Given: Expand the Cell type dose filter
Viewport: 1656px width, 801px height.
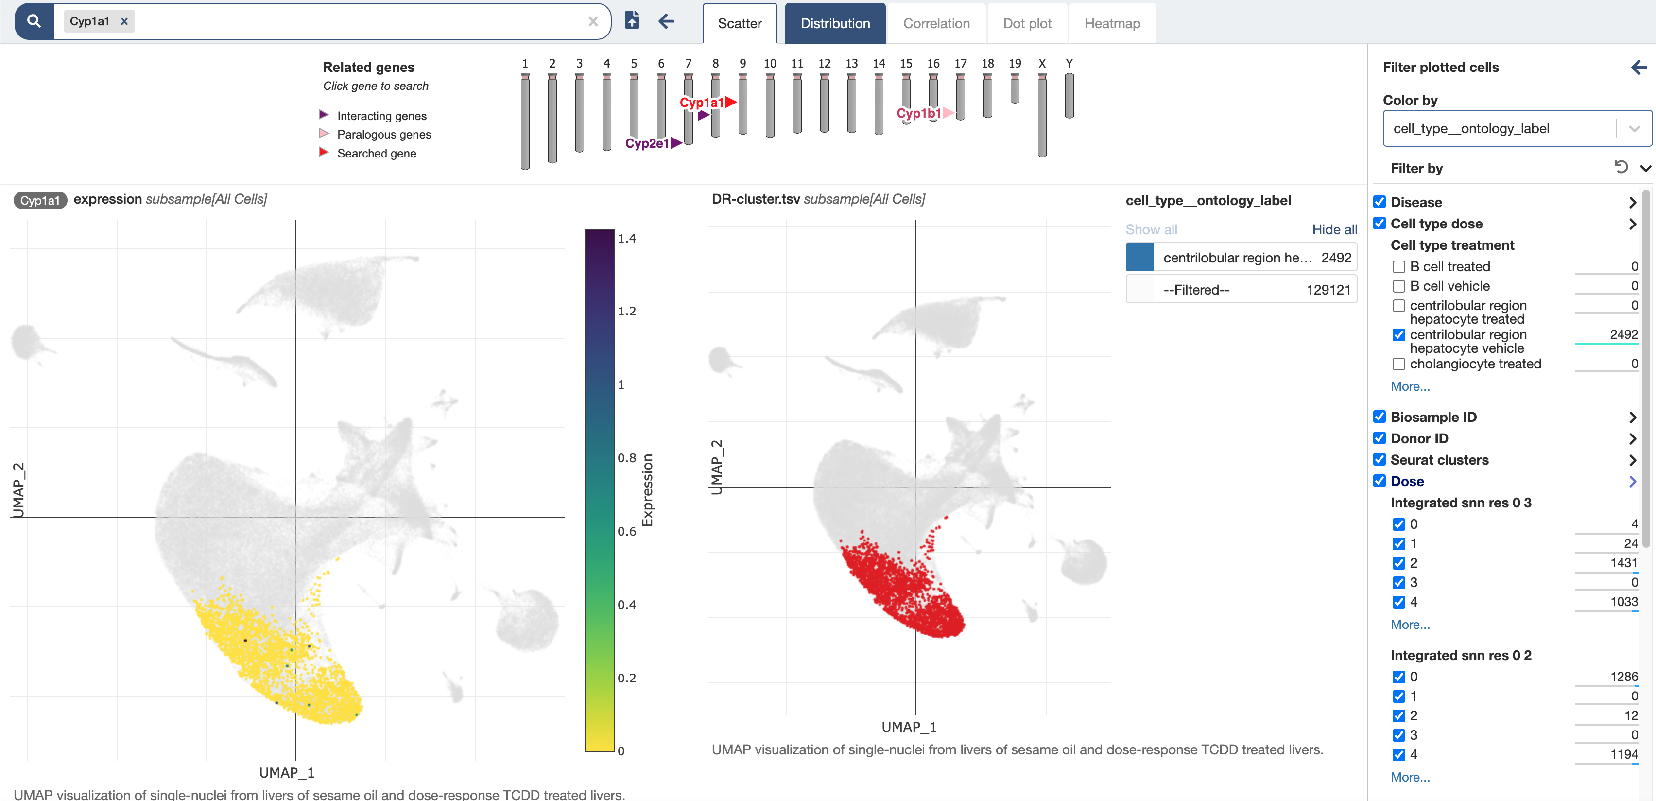Looking at the screenshot, I should pos(1632,224).
